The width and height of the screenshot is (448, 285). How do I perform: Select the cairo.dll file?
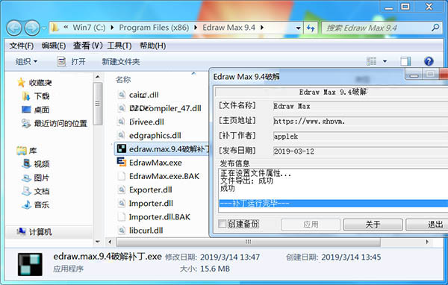pos(143,95)
